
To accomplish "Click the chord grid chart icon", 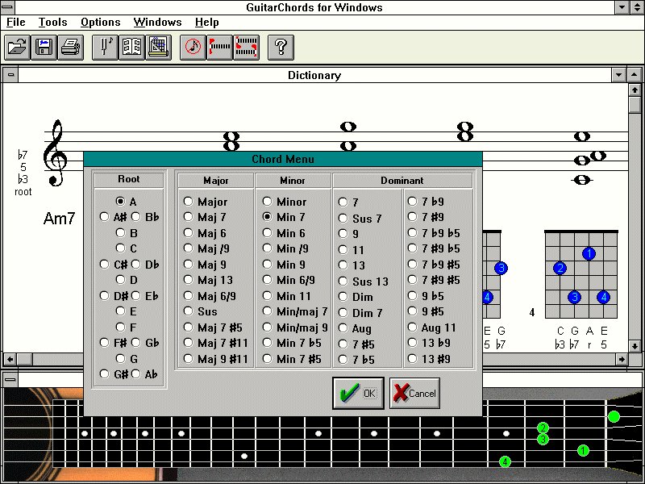I will [x=158, y=48].
